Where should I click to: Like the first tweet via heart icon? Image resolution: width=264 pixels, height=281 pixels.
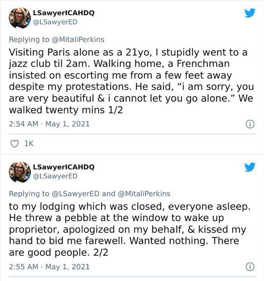[14, 144]
